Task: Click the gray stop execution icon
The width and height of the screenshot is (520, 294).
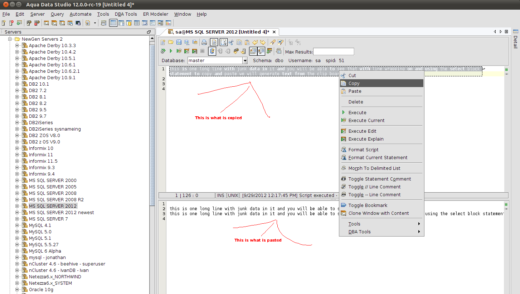Action: click(203, 51)
